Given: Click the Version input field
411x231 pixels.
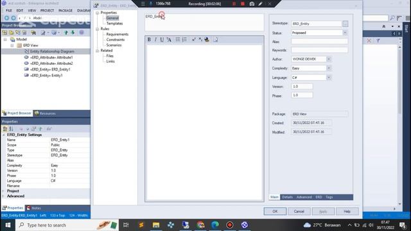Looking at the screenshot, I should click(302, 87).
